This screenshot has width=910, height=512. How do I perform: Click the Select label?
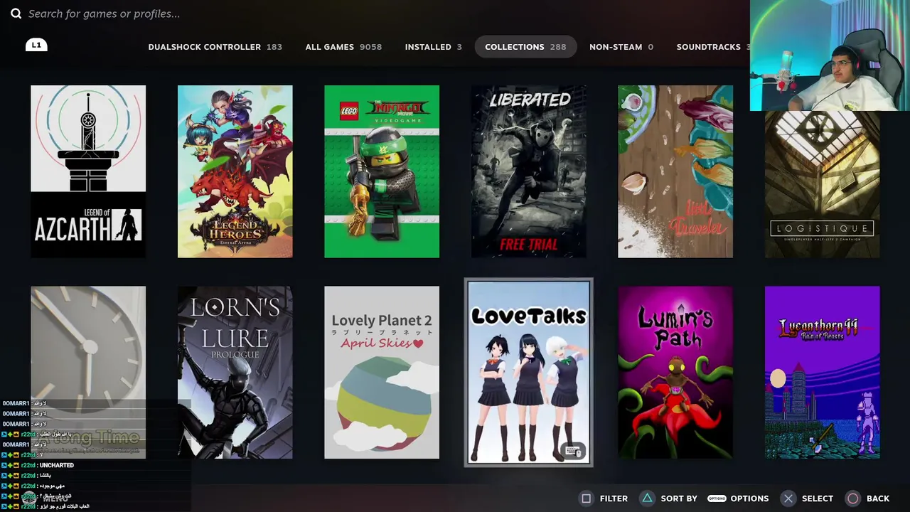[818, 498]
